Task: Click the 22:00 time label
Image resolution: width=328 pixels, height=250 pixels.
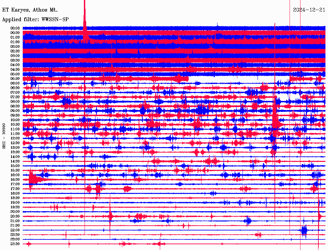Action: pyautogui.click(x=15, y=230)
